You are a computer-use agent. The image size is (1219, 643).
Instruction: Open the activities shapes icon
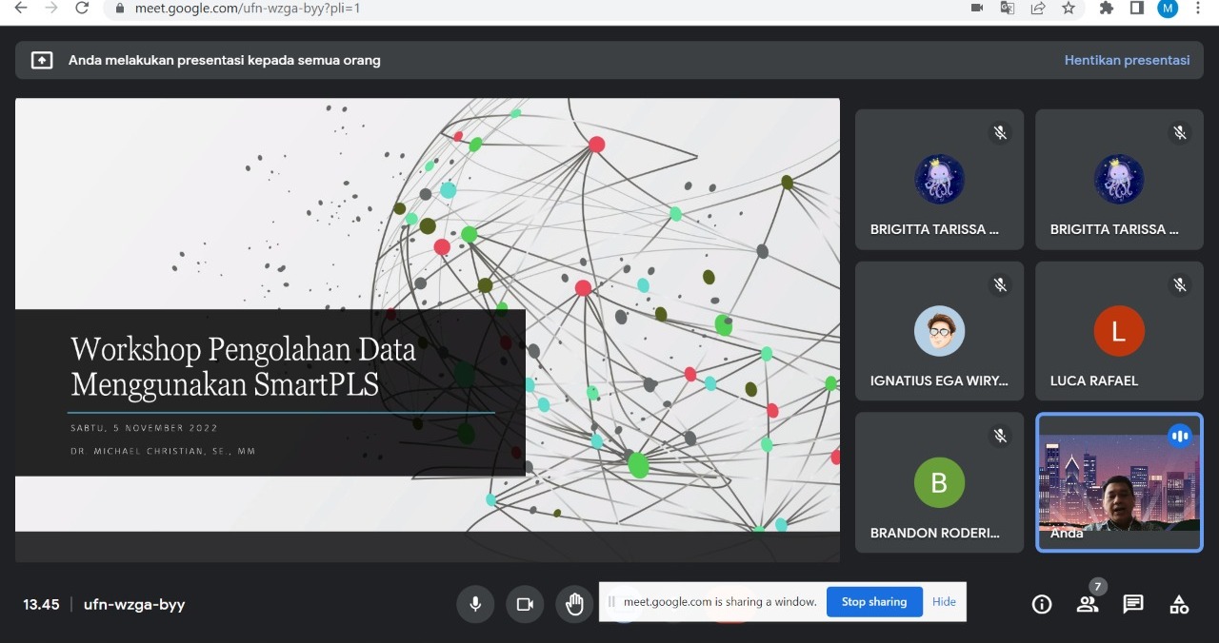(1179, 604)
